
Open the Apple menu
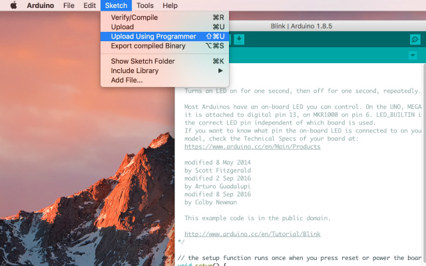click(x=13, y=5)
